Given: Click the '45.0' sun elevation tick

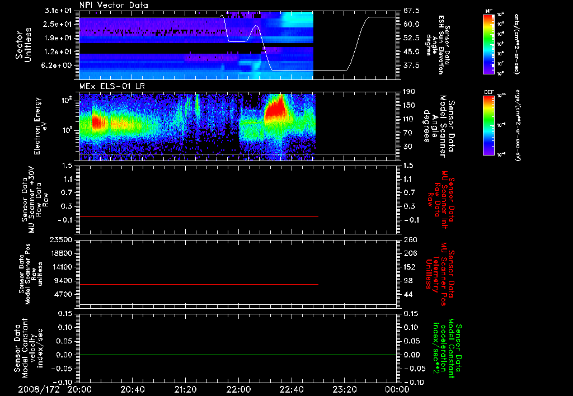Looking at the screenshot, I should [x=411, y=52].
